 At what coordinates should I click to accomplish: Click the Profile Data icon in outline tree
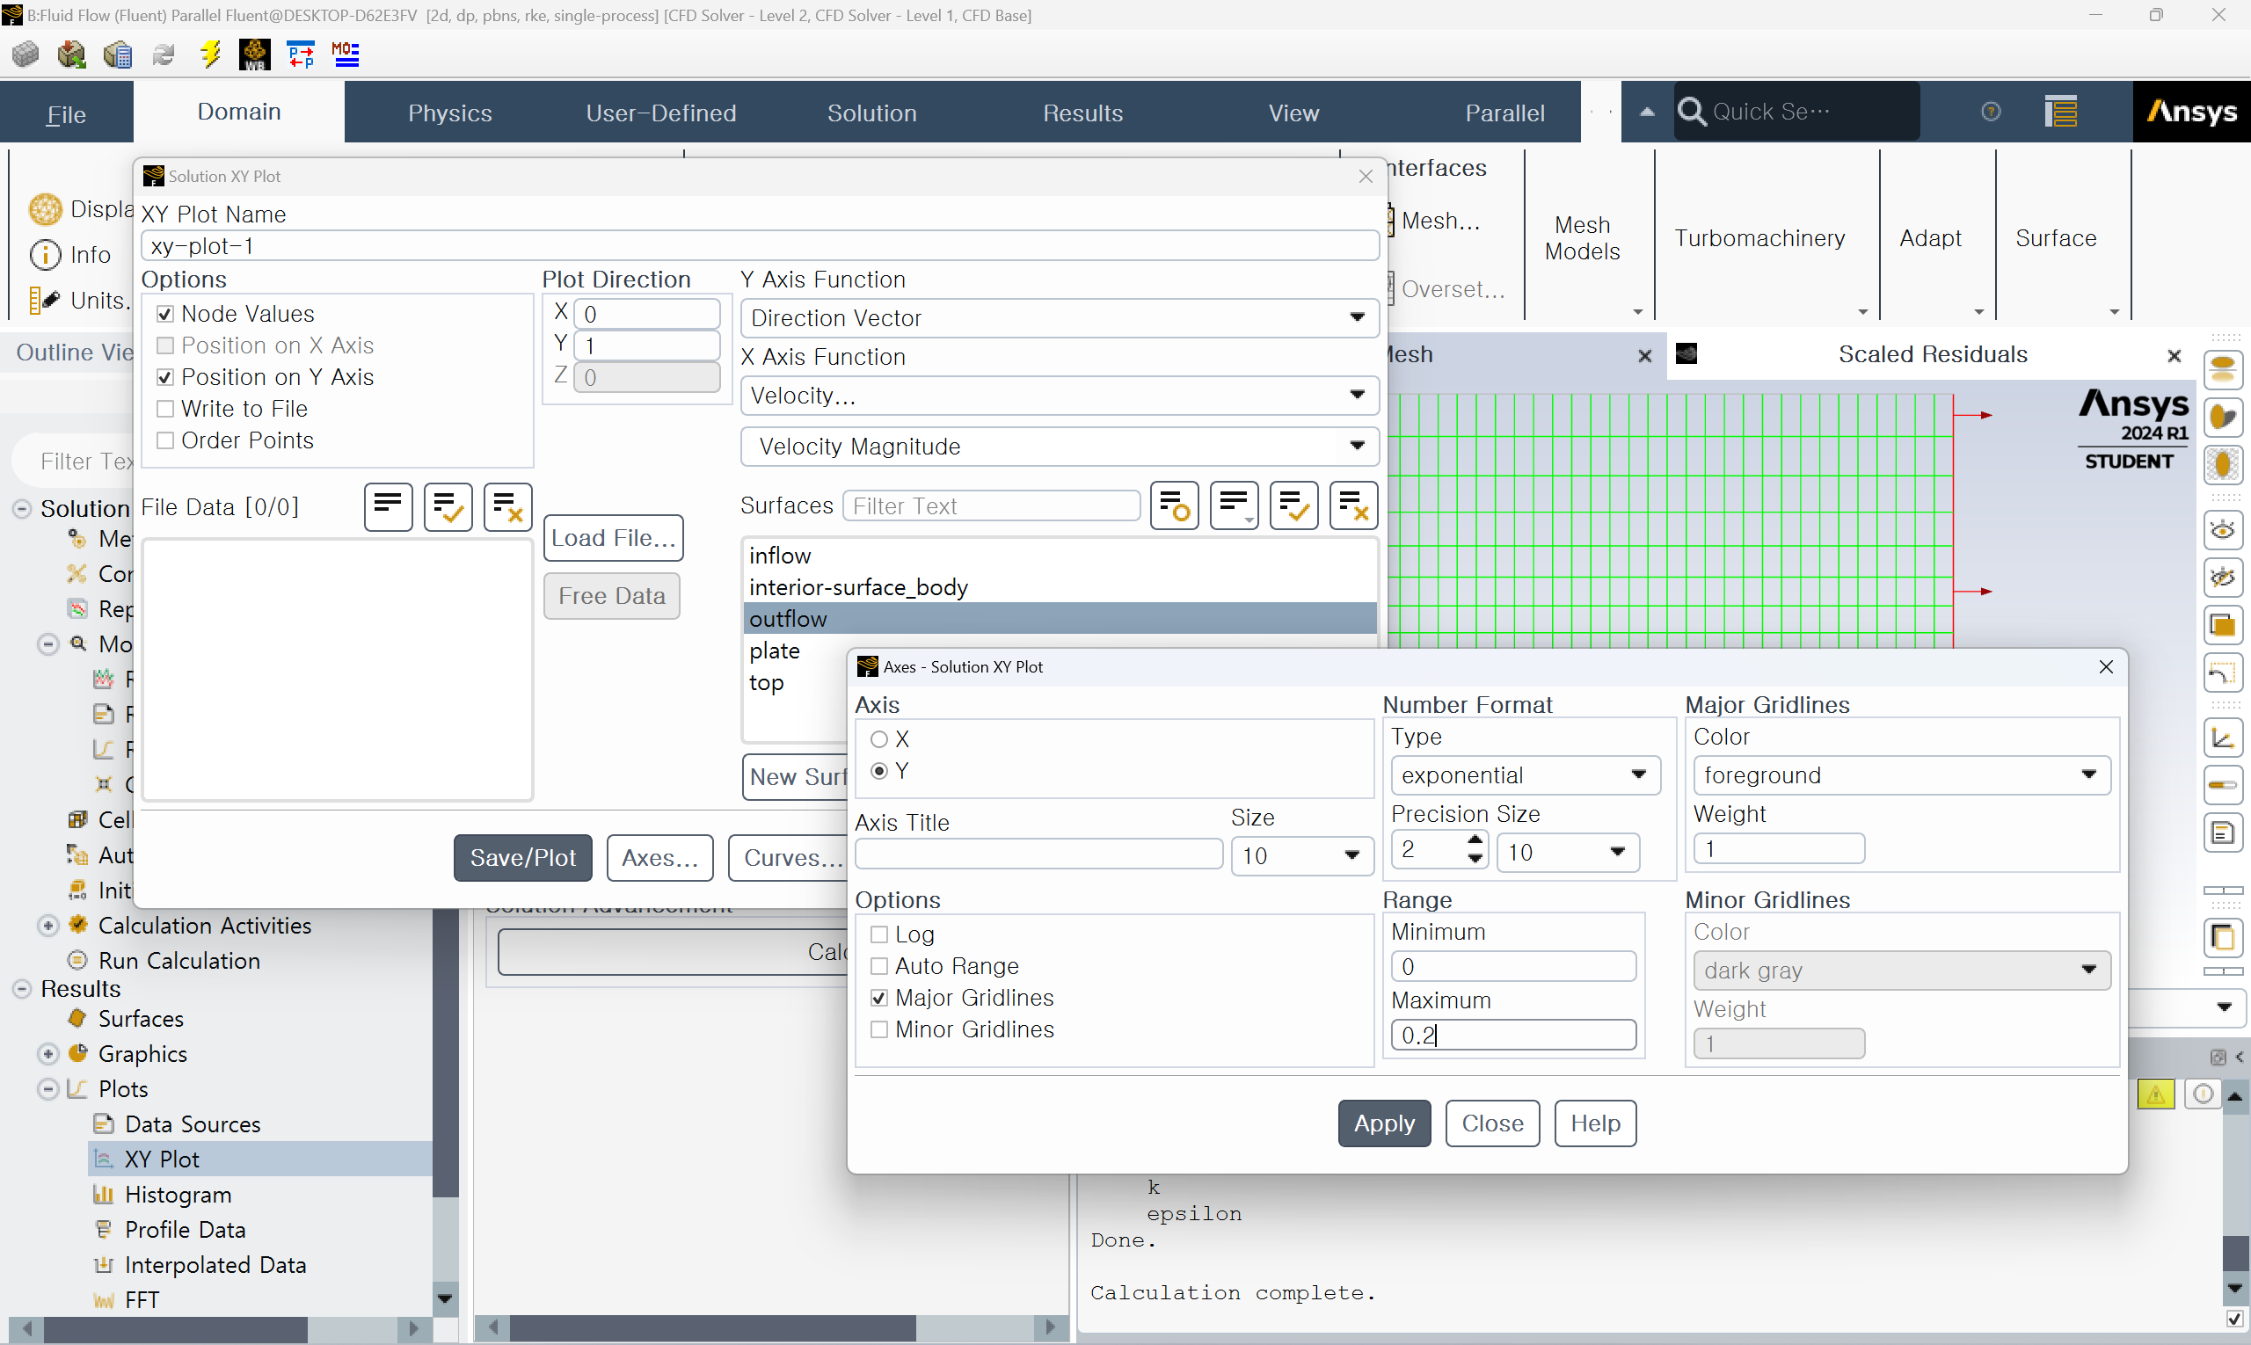104,1229
